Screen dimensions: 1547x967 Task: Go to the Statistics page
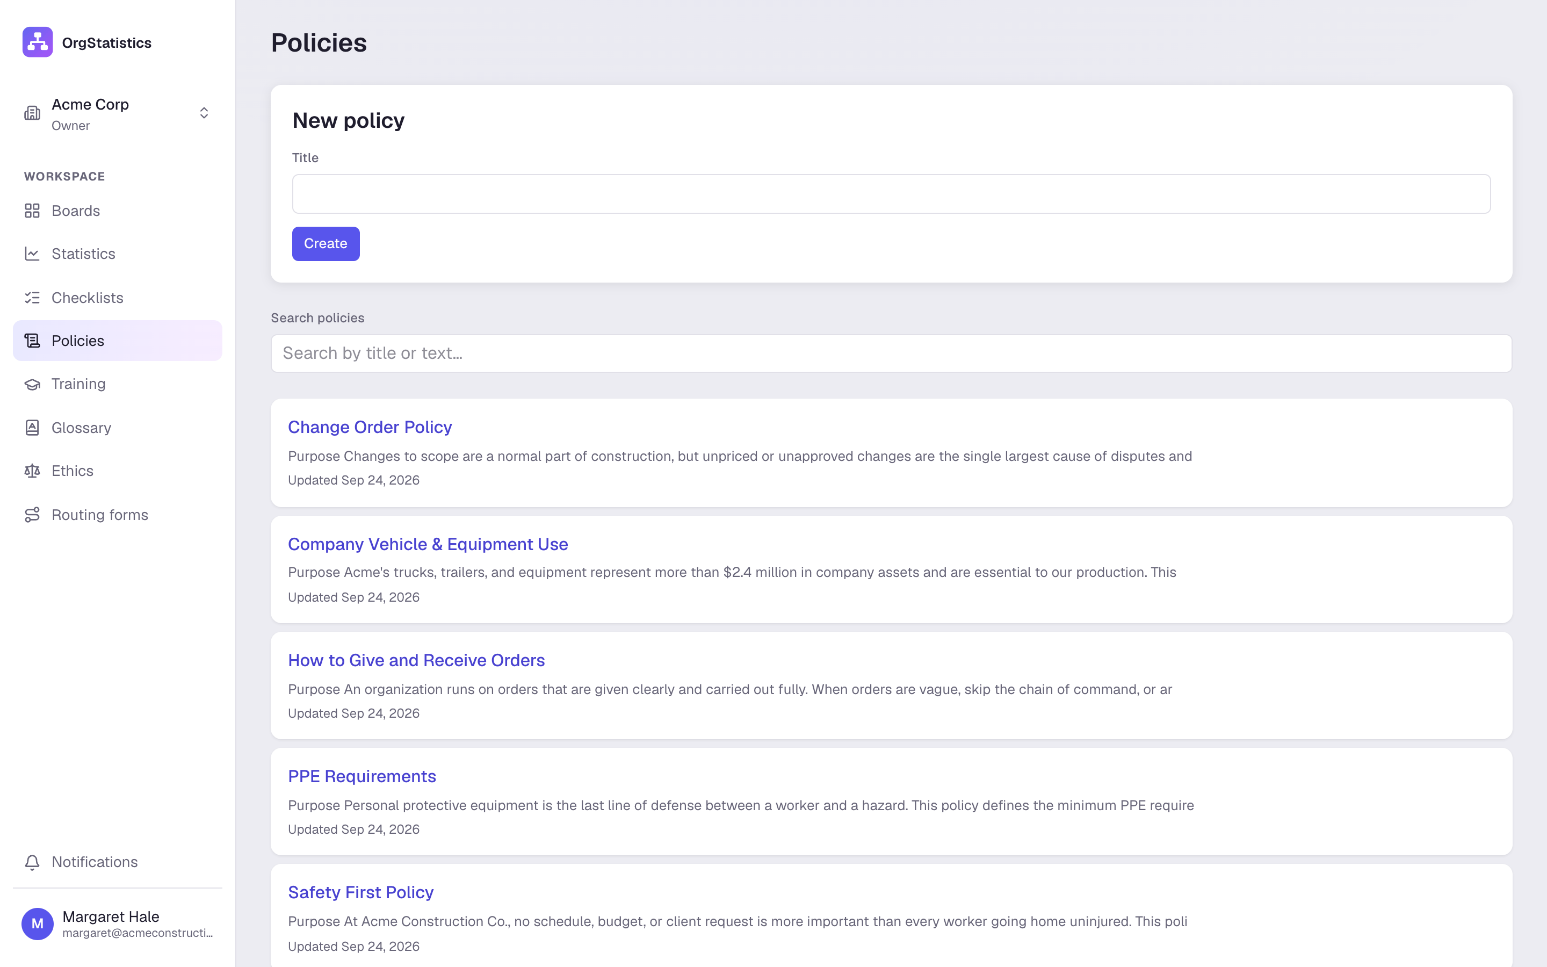[x=118, y=254]
